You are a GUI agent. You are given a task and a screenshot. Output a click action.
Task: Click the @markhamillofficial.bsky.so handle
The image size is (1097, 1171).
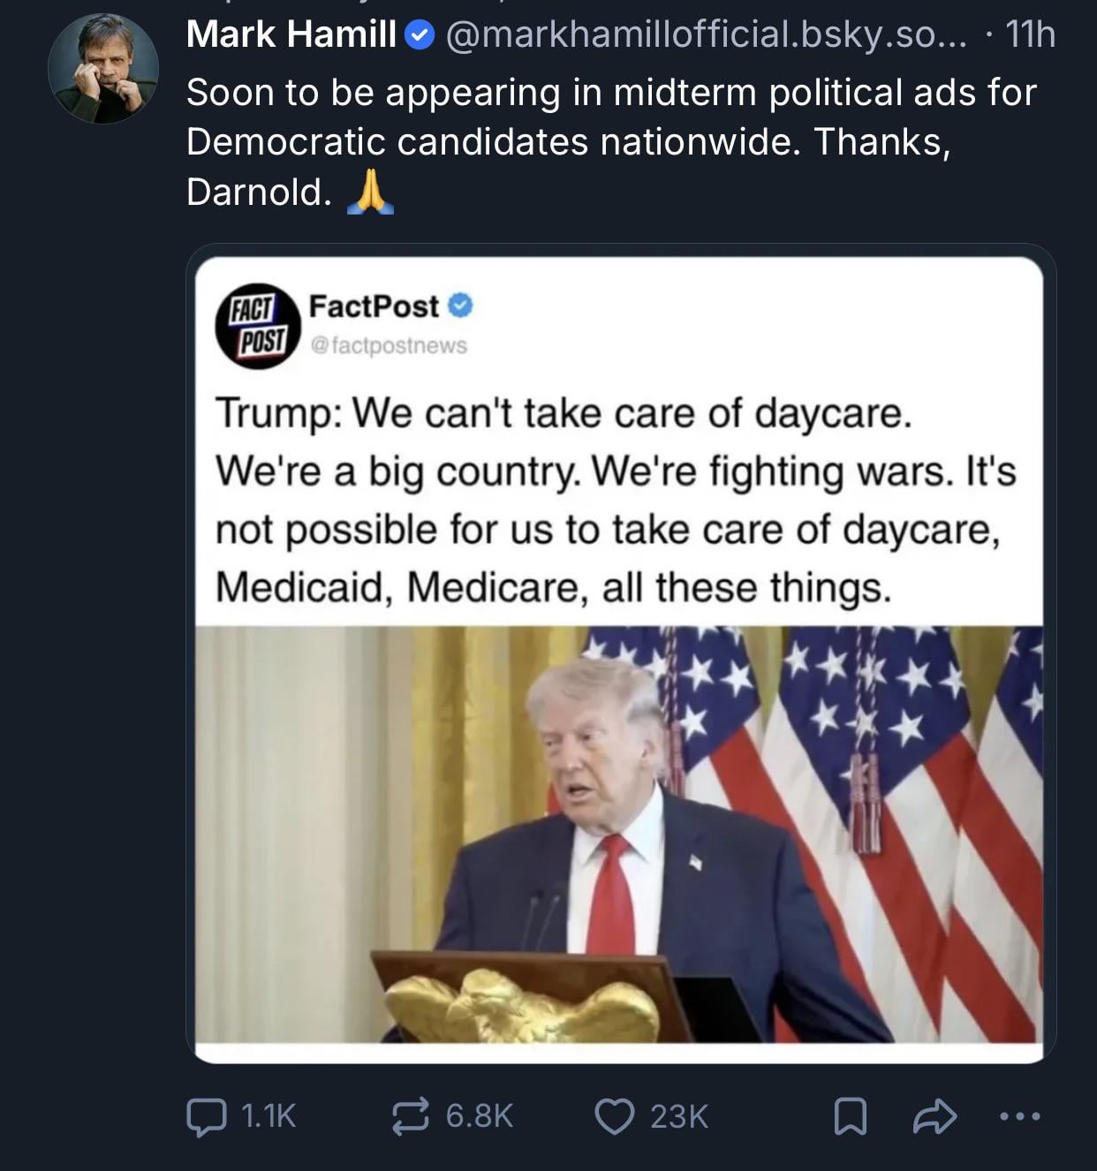coord(707,35)
